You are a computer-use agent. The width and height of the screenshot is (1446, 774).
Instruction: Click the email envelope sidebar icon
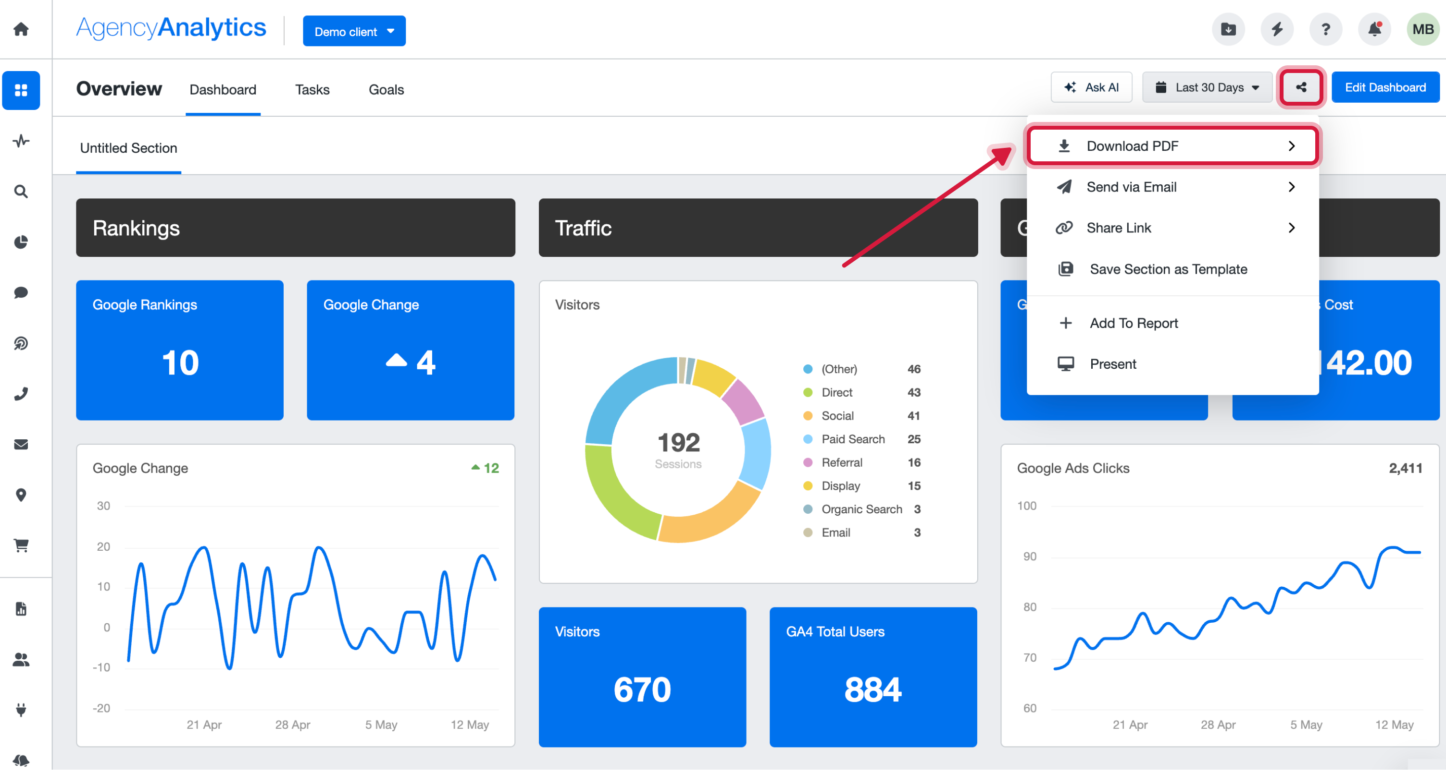tap(21, 444)
